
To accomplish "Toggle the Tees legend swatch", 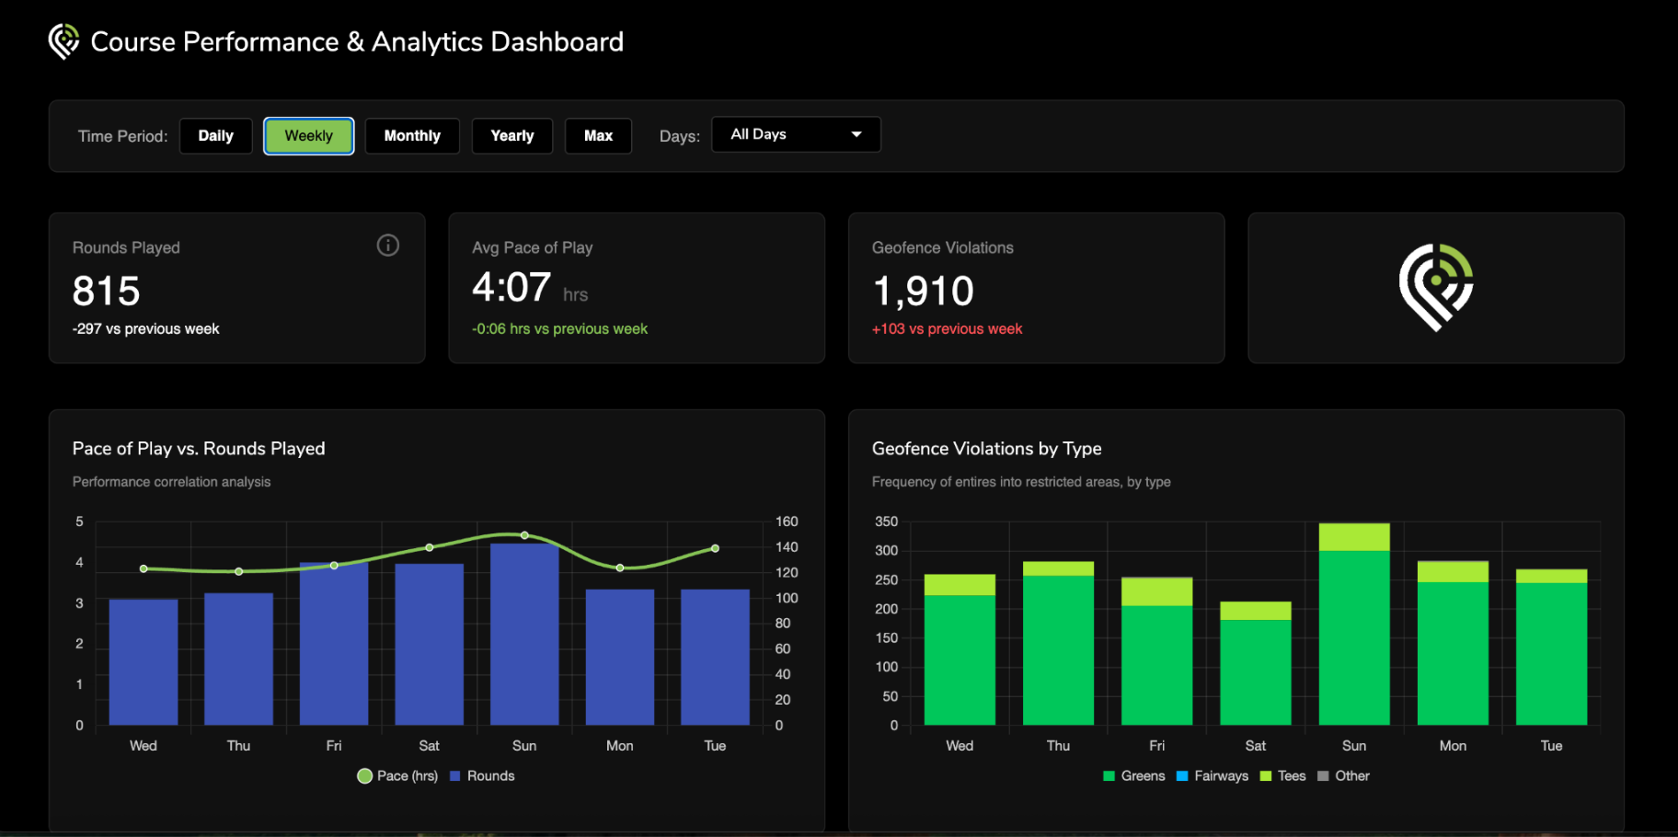I will click(1266, 776).
